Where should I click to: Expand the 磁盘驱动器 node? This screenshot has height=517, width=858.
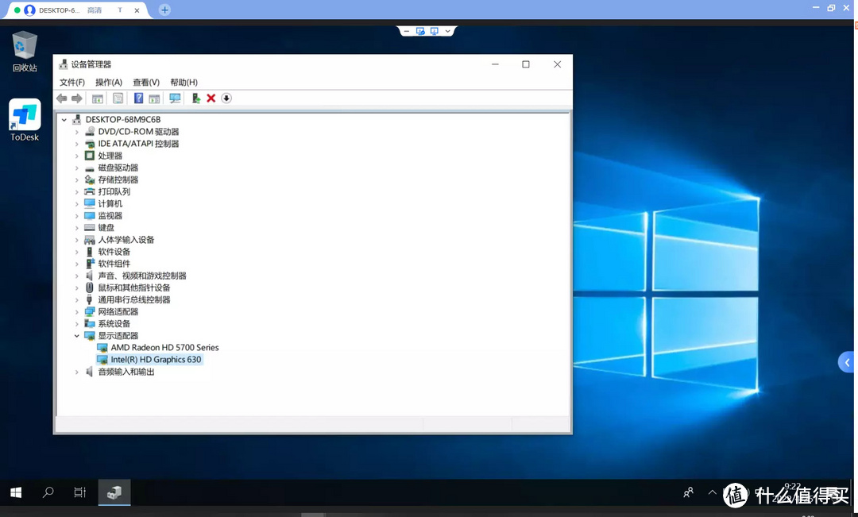tap(76, 168)
